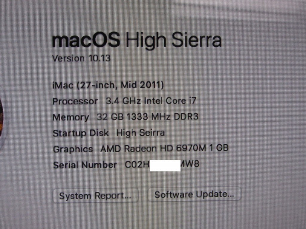The width and height of the screenshot is (306, 229).
Task: Click the Graphics label
Action: point(73,149)
